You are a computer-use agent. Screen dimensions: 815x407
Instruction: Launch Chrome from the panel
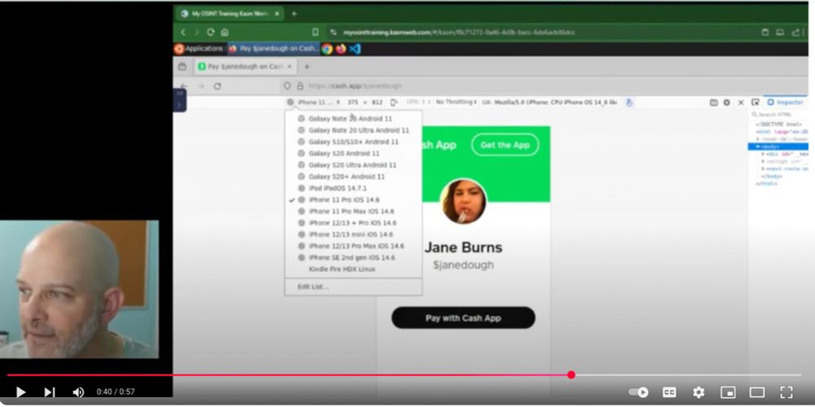tap(327, 49)
